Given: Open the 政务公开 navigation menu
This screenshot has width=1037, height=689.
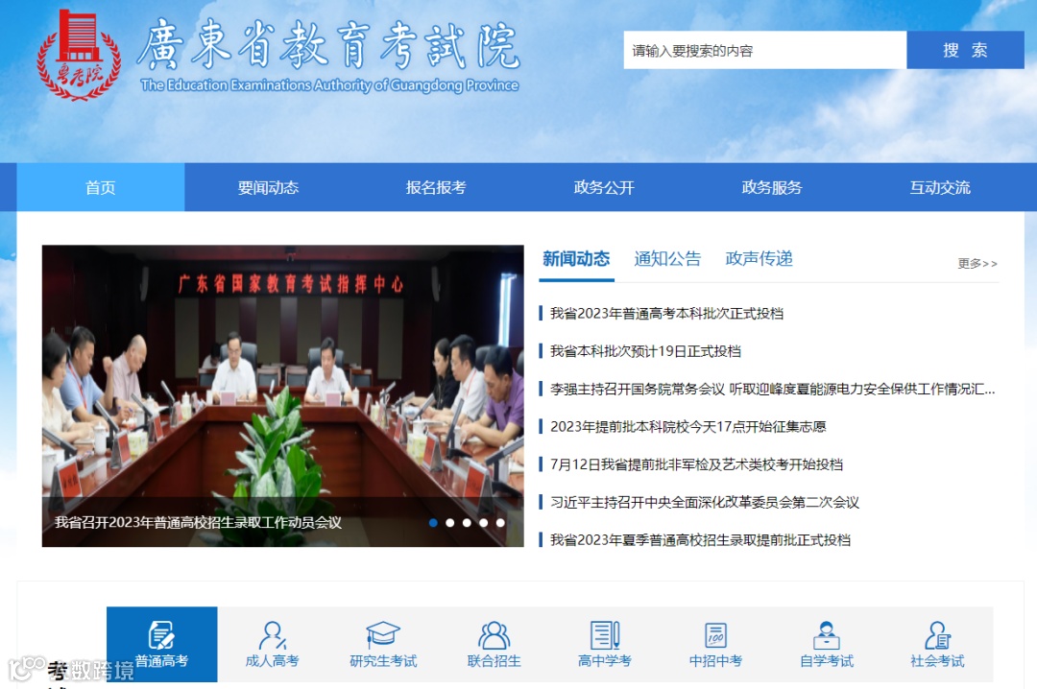Looking at the screenshot, I should (x=603, y=187).
